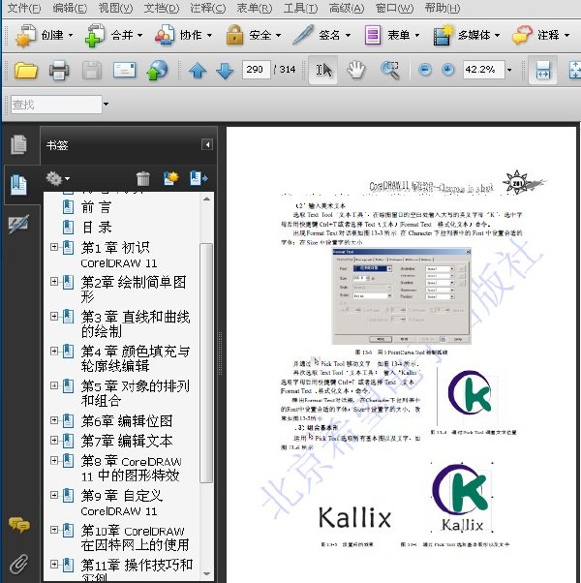The image size is (581, 583).
Task: Choose the Select tool cursor icon
Action: point(322,70)
